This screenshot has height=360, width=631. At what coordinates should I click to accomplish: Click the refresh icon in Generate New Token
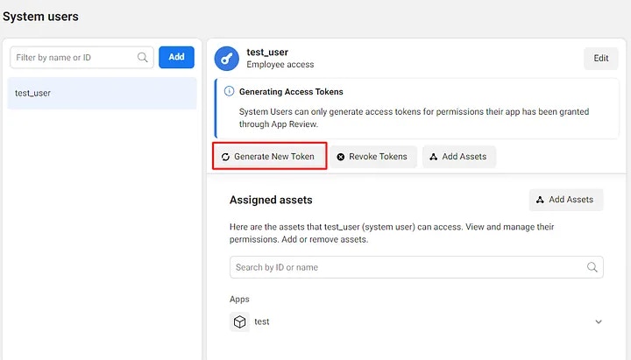pyautogui.click(x=225, y=157)
